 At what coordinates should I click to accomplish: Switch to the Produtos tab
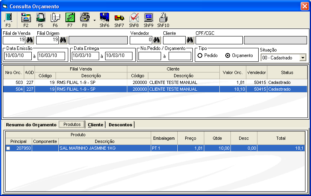[x=72, y=124]
